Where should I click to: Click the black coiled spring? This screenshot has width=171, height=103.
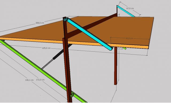click(x=57, y=57)
